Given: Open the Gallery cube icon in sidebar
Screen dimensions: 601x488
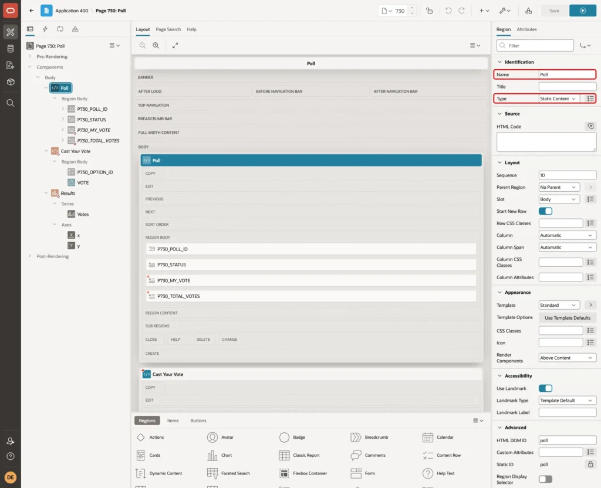Looking at the screenshot, I should 11,82.
